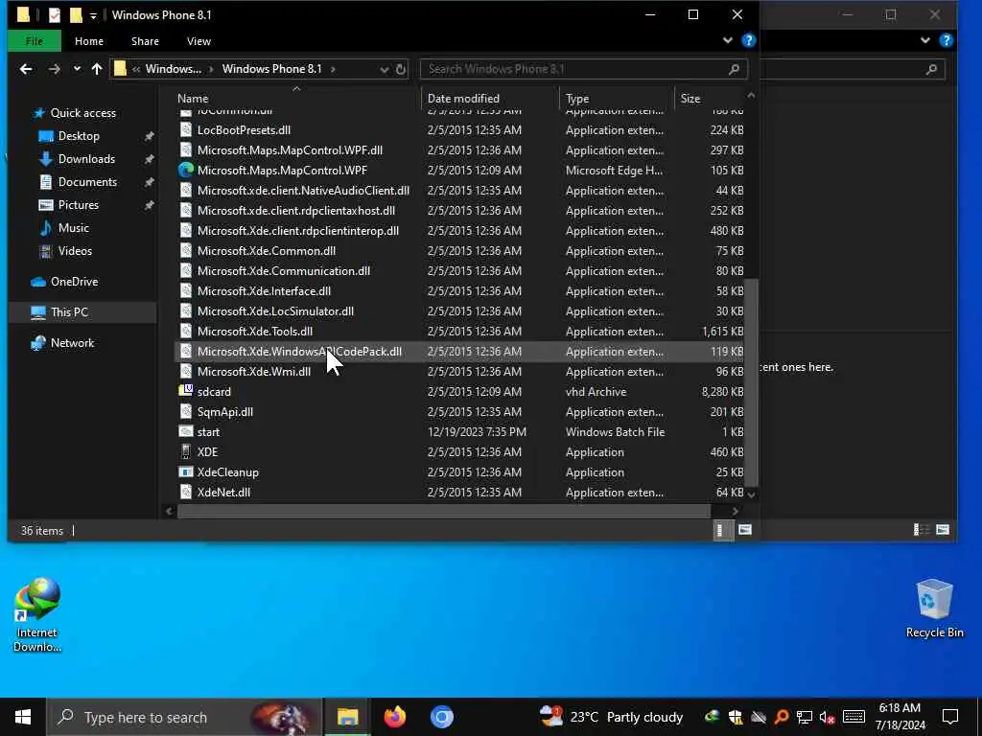Open the Home ribbon tab

89,41
